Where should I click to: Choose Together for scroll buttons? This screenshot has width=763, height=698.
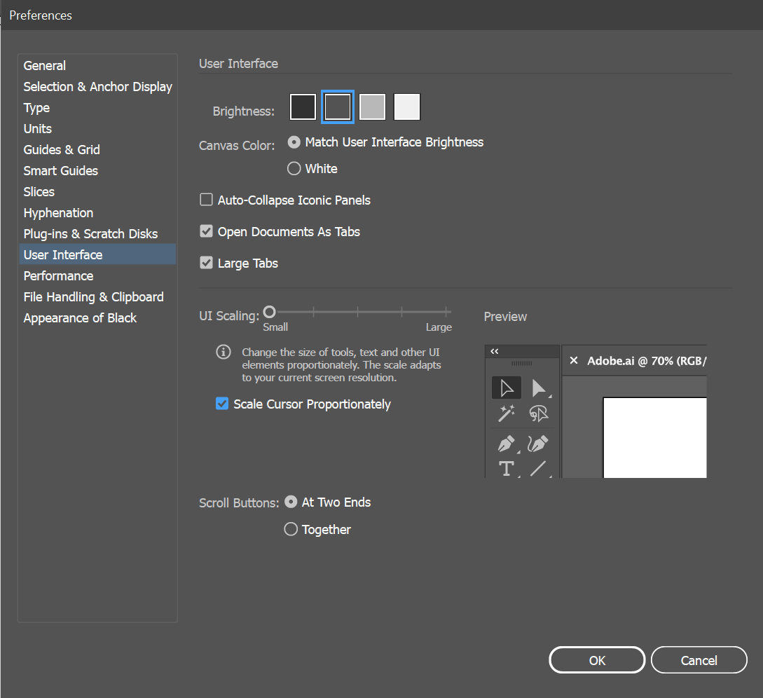(291, 530)
